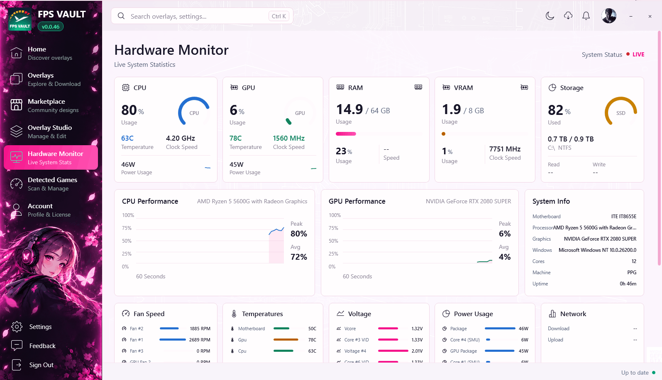Click the Voltage chart icon

[x=340, y=314]
